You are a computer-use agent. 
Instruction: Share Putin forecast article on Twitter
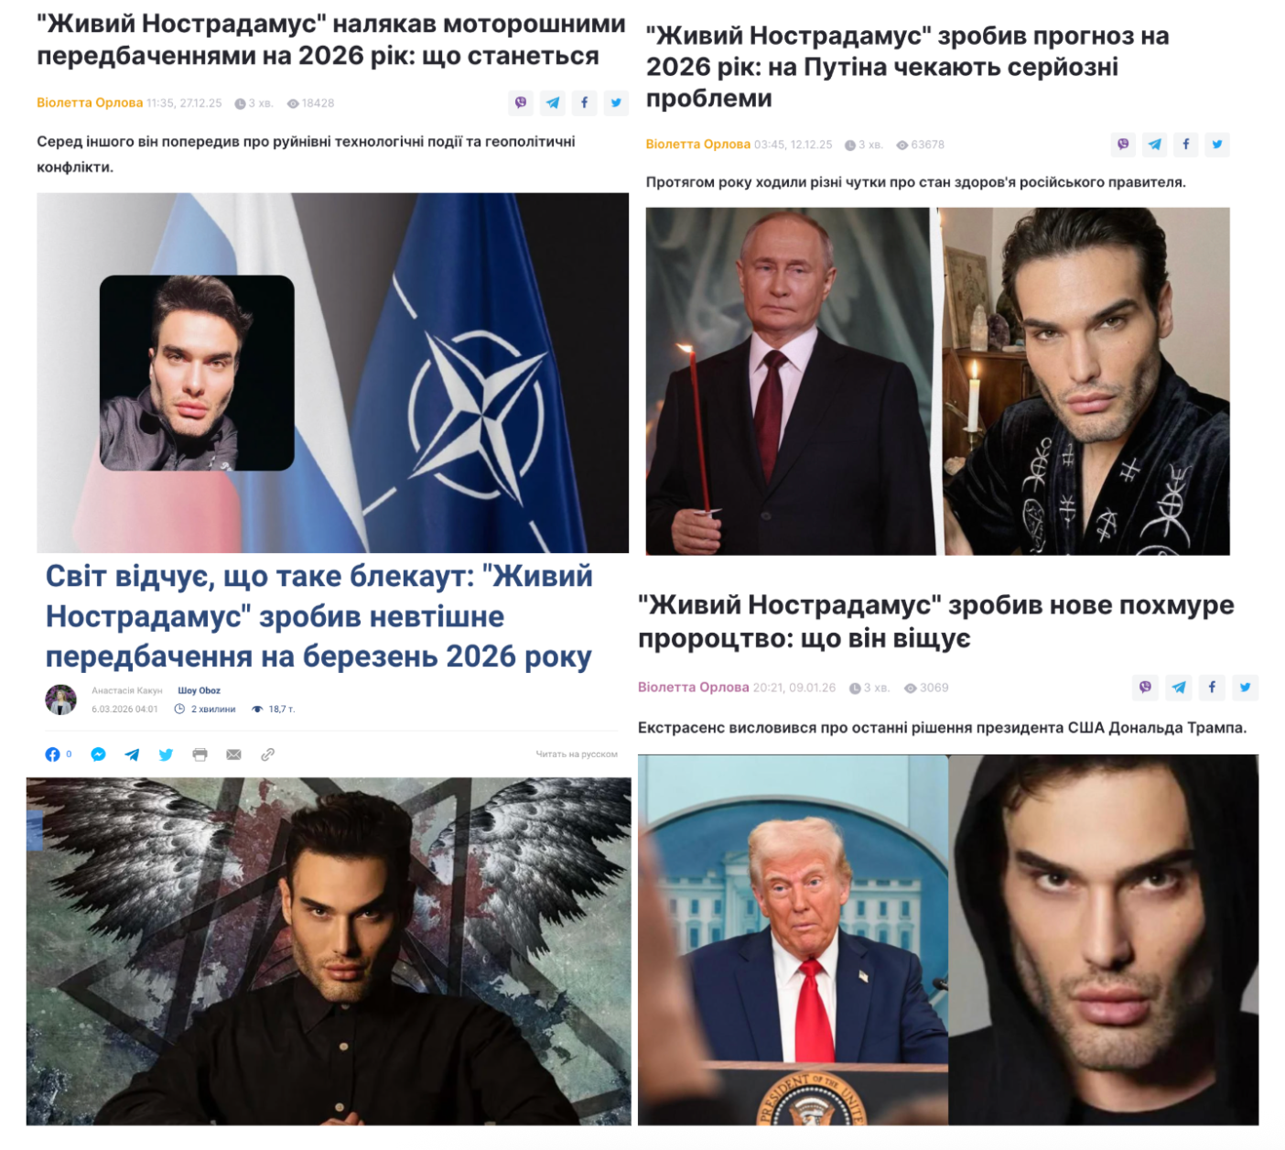pyautogui.click(x=1217, y=144)
